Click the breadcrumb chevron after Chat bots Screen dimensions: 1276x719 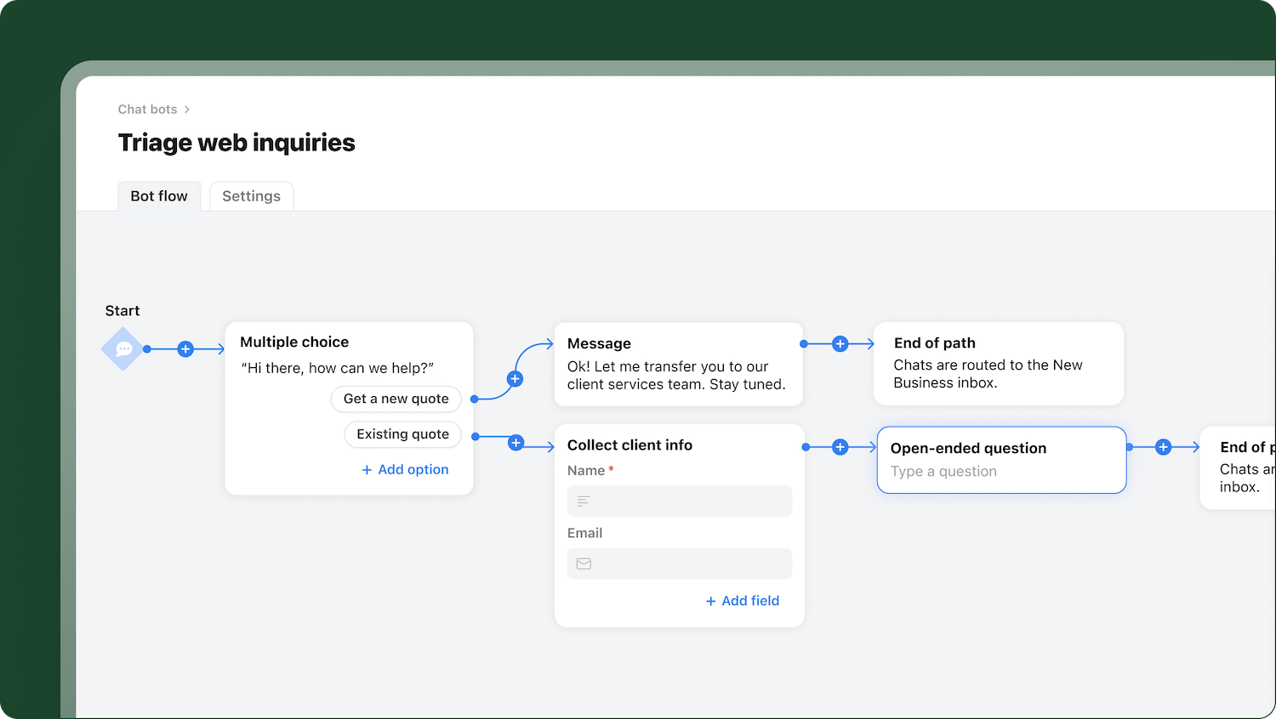point(187,110)
